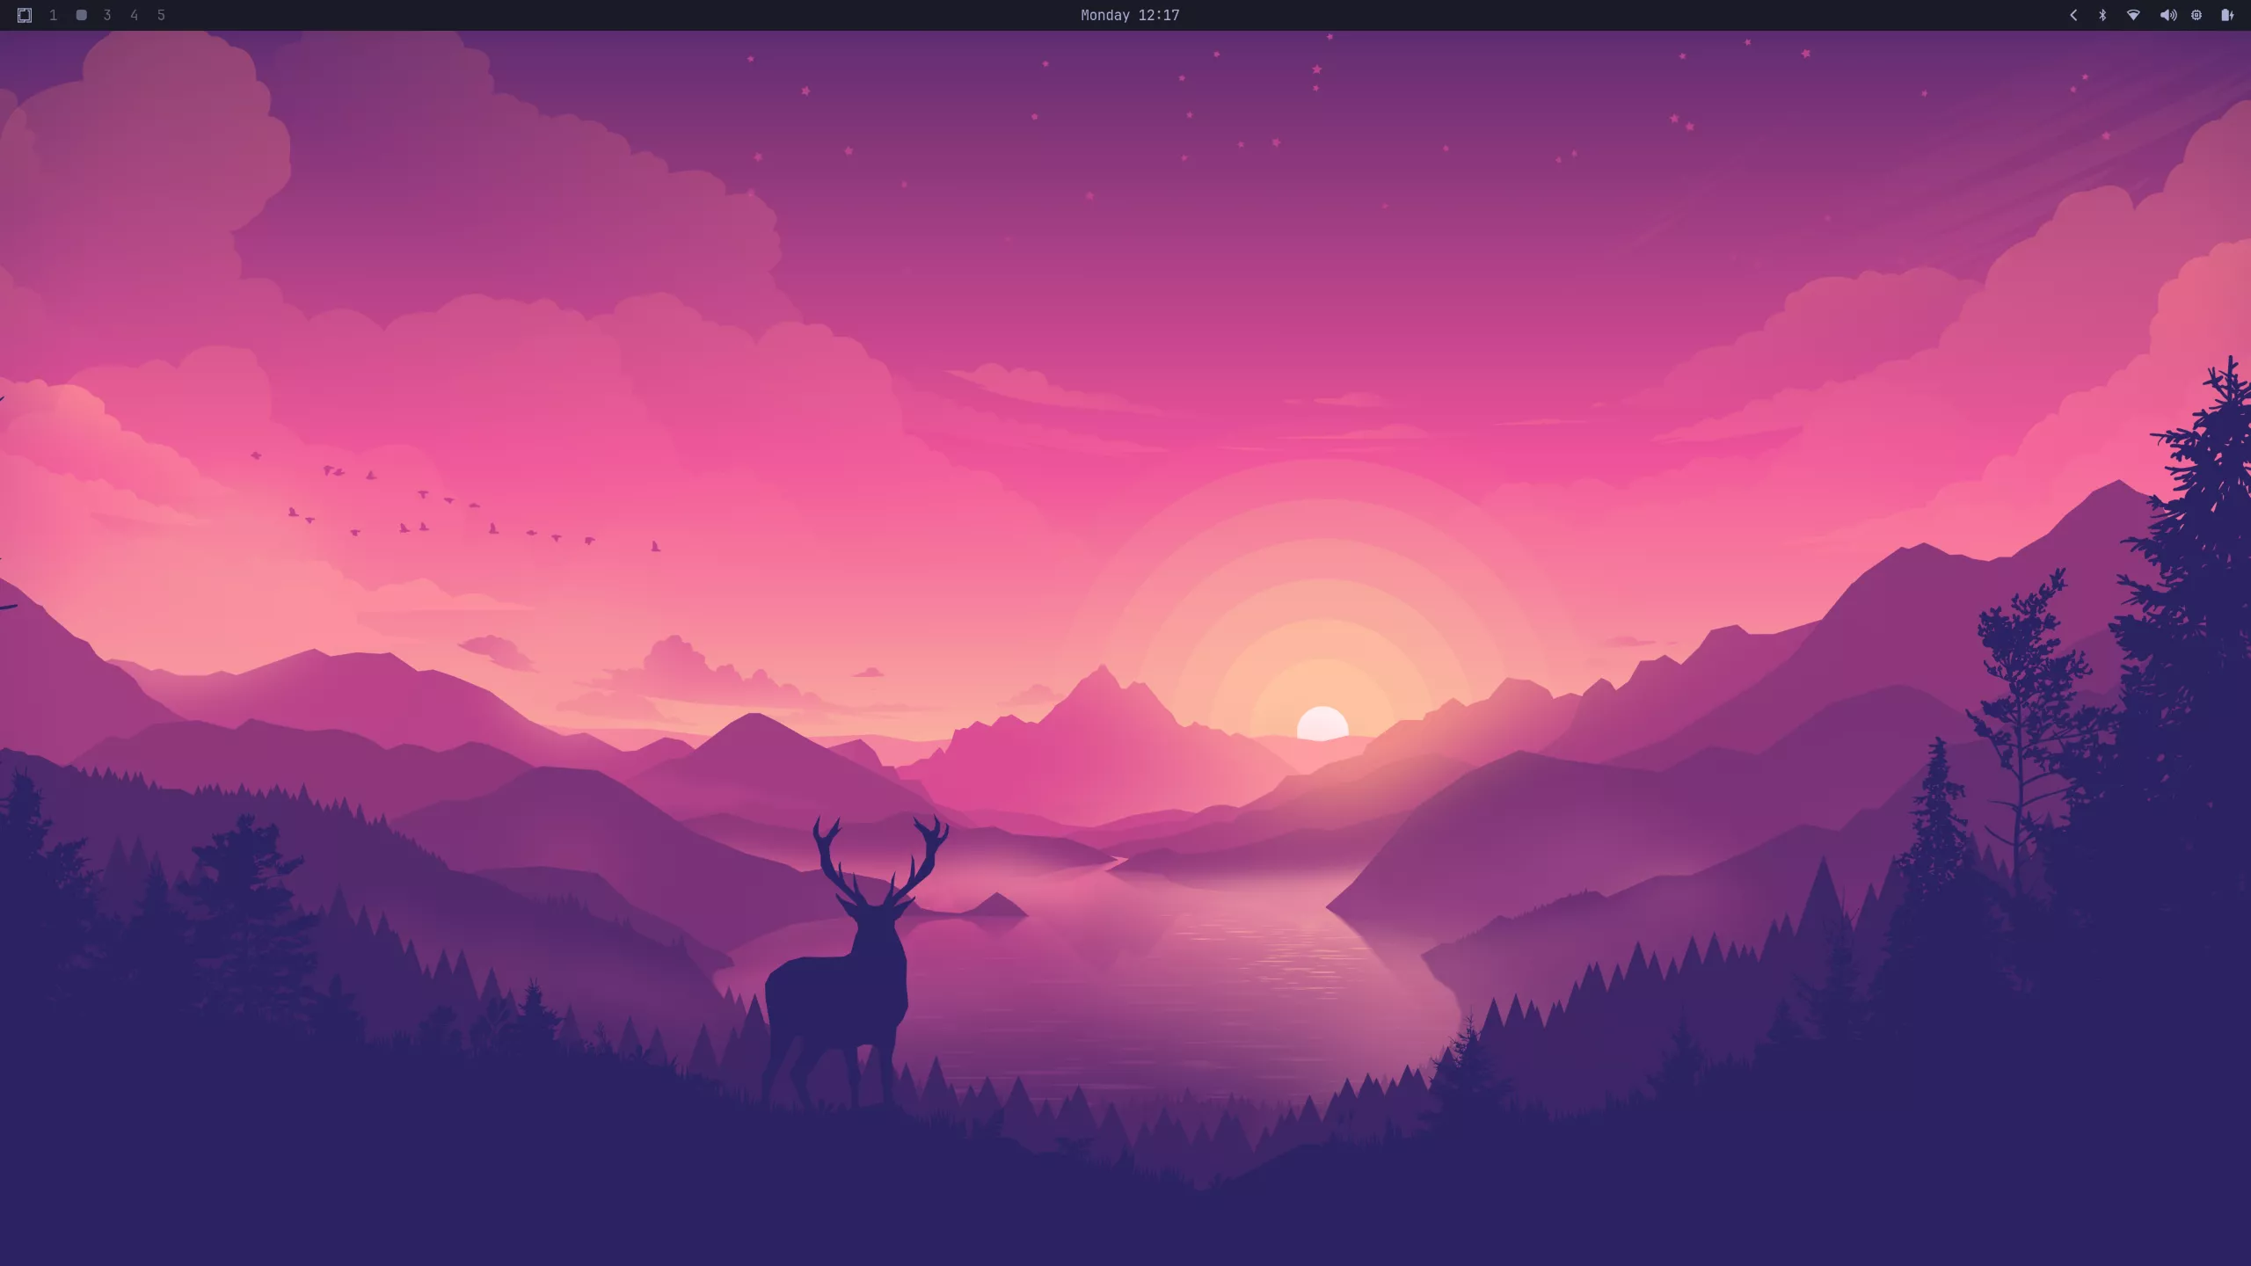Go to workspace 4
Image resolution: width=2251 pixels, height=1266 pixels.
134,15
